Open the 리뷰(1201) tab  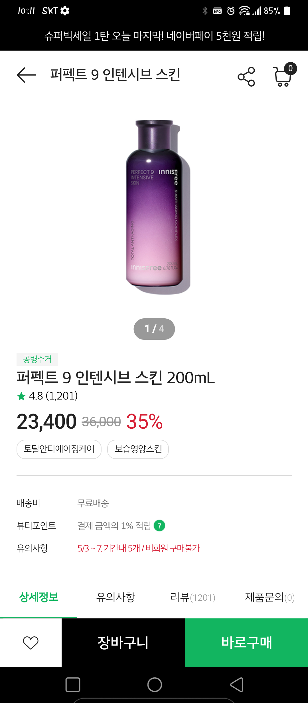(x=193, y=597)
